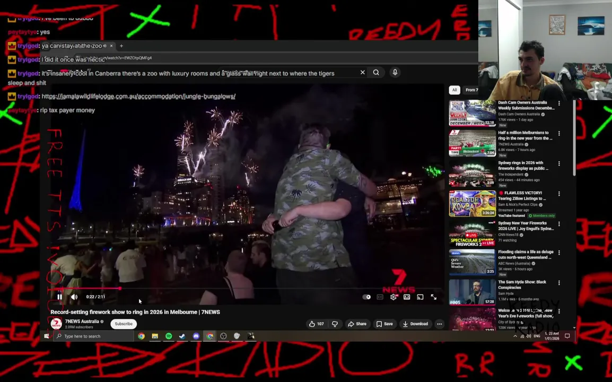Viewport: 612px width, 382px height.
Task: Dislike the video with thumbs down
Action: pos(335,324)
